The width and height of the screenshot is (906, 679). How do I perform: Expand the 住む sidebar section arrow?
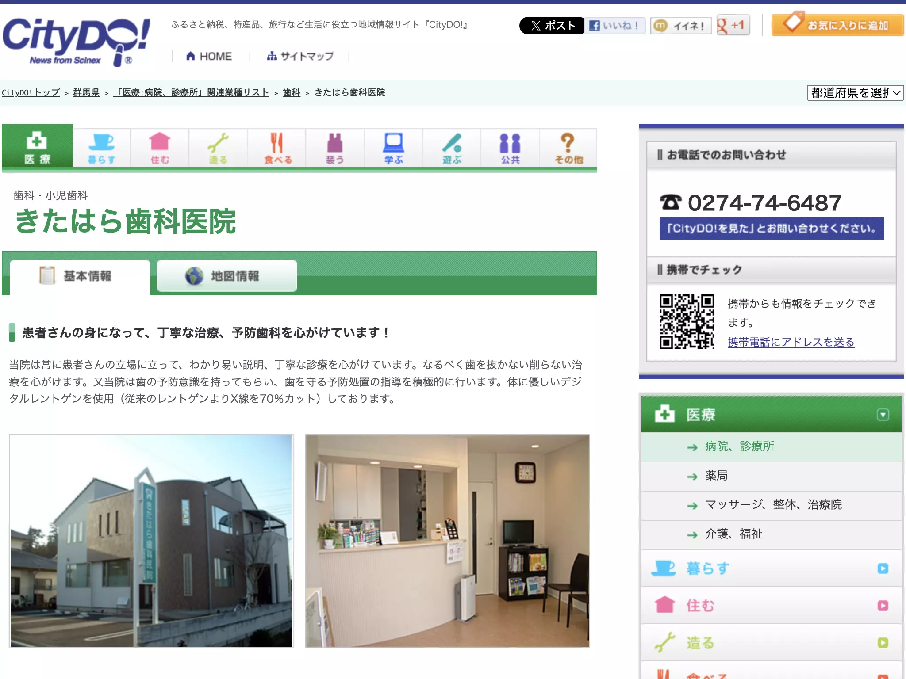pyautogui.click(x=883, y=606)
